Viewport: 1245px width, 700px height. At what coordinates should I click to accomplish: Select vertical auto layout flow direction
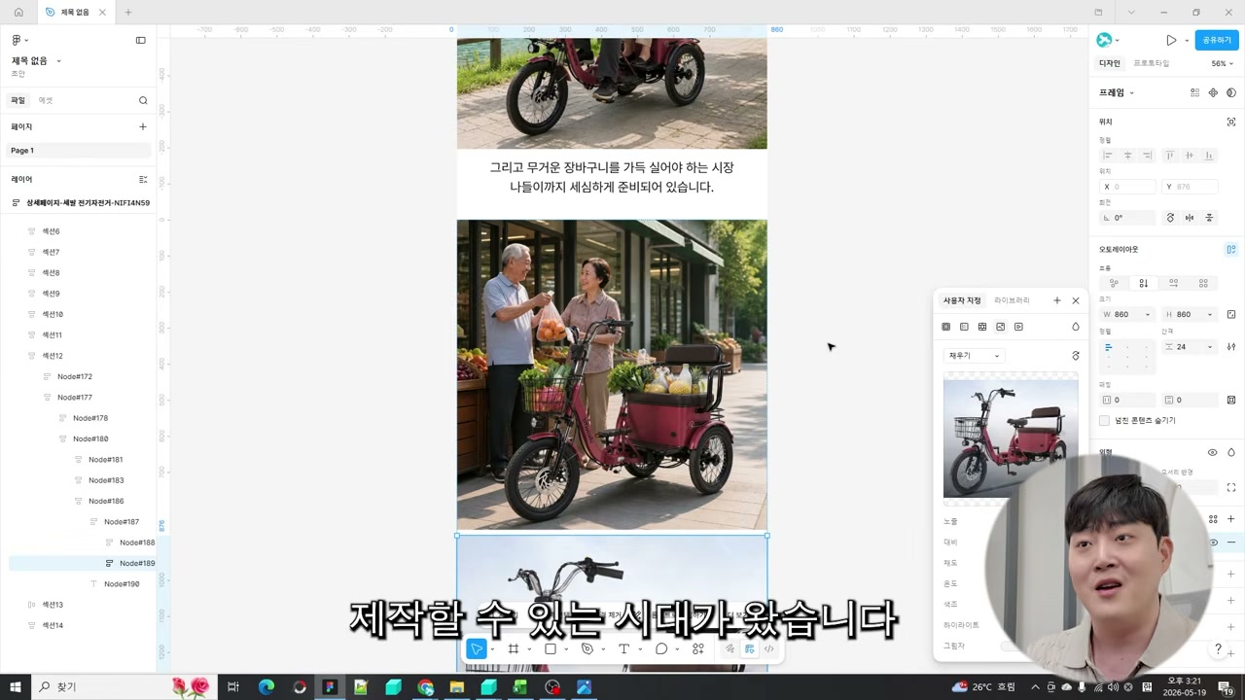click(1143, 283)
